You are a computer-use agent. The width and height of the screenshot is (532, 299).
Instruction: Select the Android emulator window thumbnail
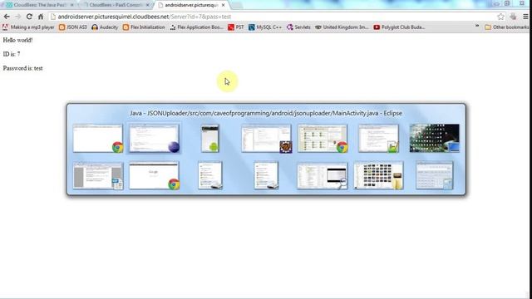210,138
